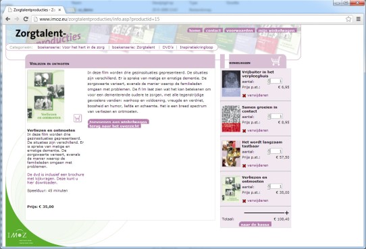
Task: Reload the page with refresh icon
Action: 26,19
